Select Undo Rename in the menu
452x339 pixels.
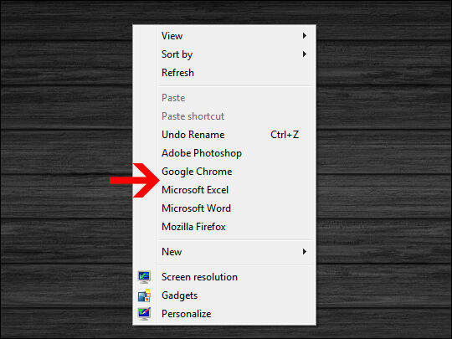(193, 135)
